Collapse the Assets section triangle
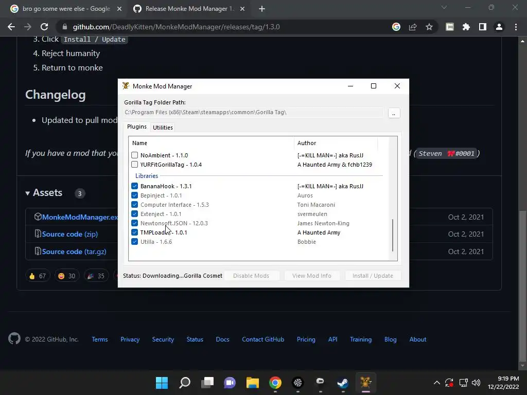Image resolution: width=527 pixels, height=395 pixels. pos(28,193)
